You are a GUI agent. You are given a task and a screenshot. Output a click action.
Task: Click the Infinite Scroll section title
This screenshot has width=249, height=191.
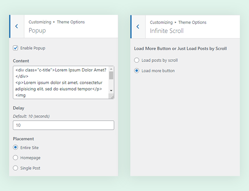tap(166, 31)
